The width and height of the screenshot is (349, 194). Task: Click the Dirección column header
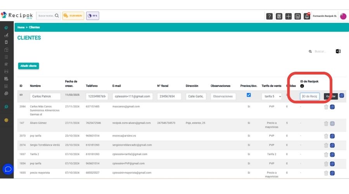pyautogui.click(x=192, y=86)
